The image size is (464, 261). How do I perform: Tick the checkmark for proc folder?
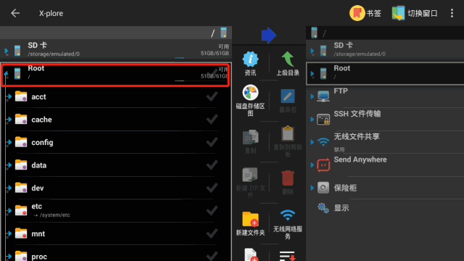pyautogui.click(x=212, y=256)
